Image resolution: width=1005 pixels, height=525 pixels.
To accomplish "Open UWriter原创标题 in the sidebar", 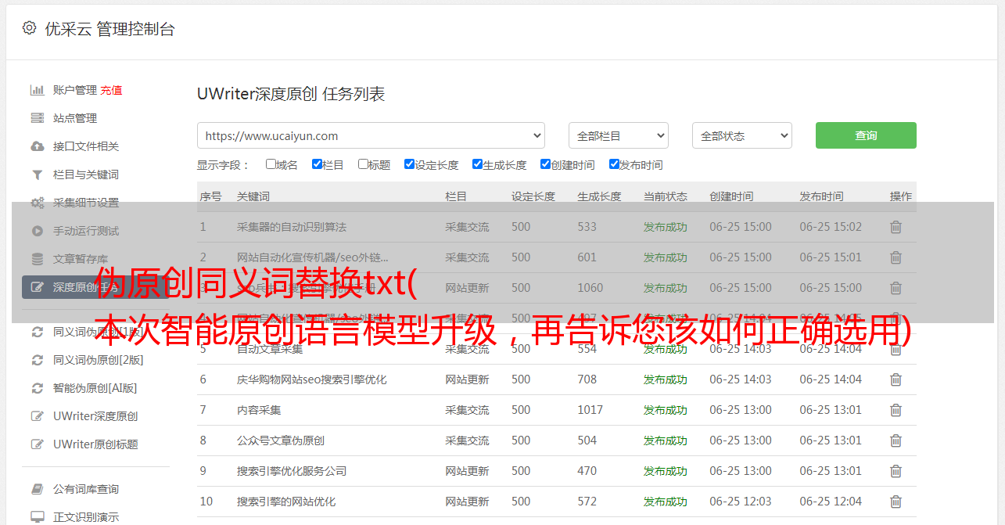I will 95,444.
